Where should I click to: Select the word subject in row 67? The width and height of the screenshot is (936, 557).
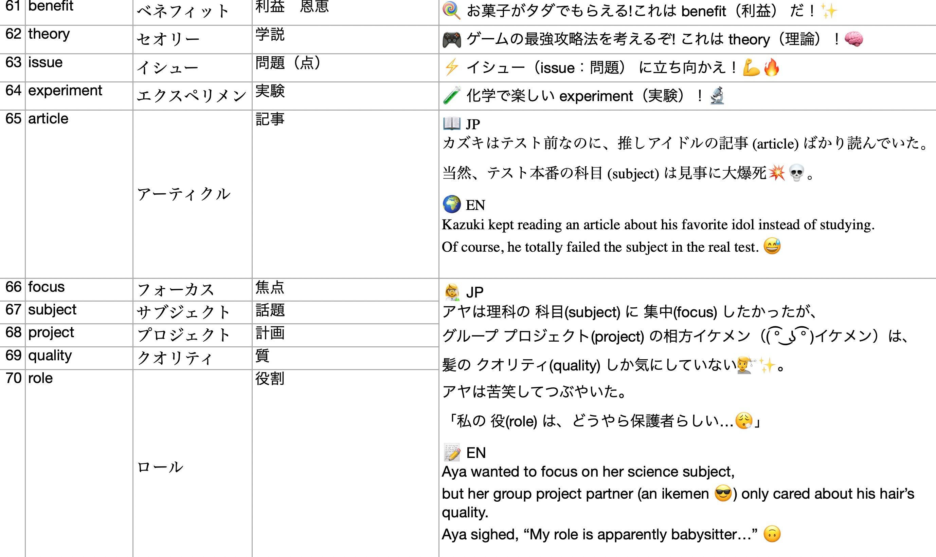coord(52,310)
